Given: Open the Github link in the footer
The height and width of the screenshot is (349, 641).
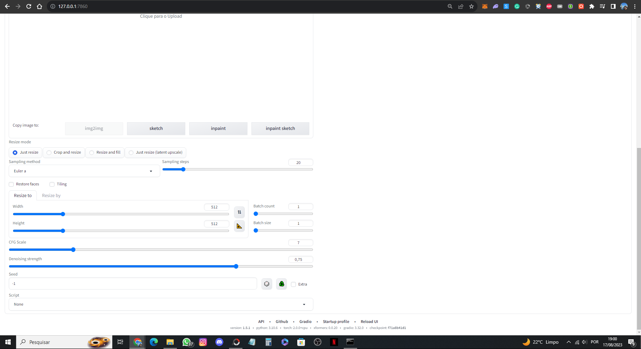Looking at the screenshot, I should pyautogui.click(x=282, y=322).
